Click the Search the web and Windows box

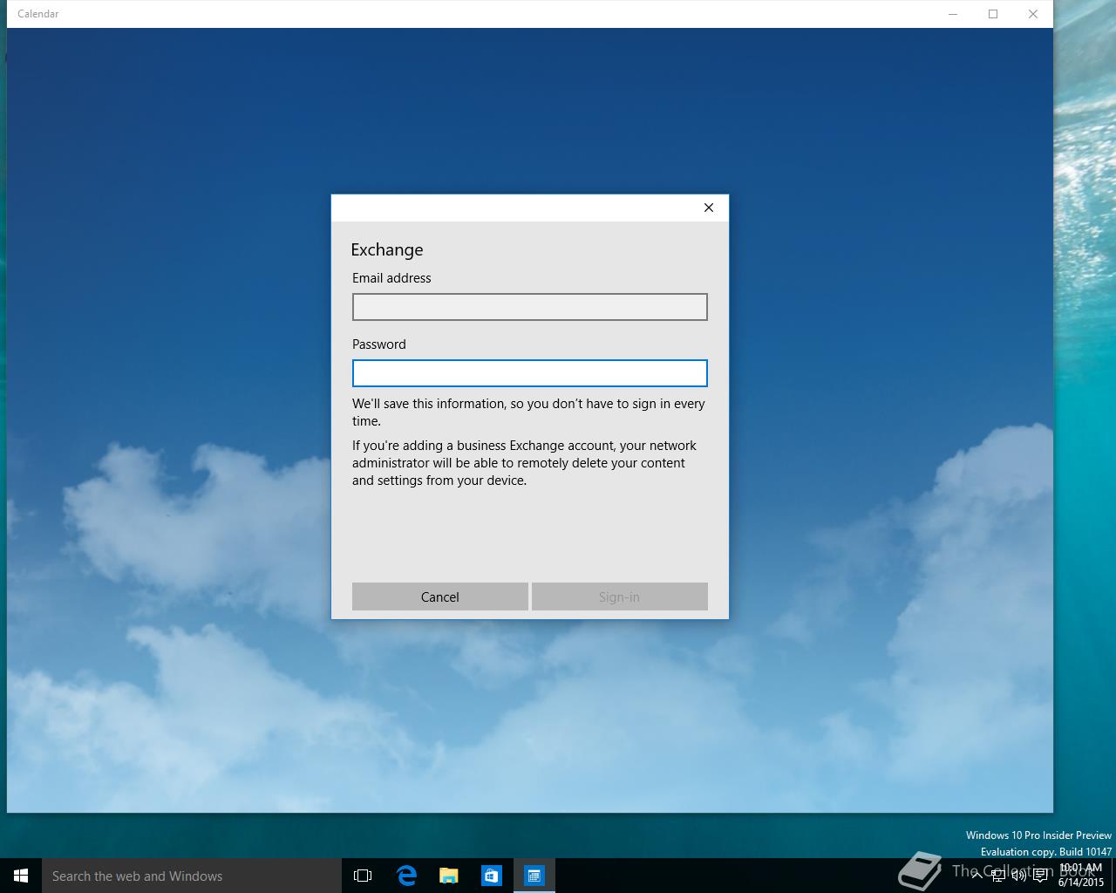click(x=191, y=876)
